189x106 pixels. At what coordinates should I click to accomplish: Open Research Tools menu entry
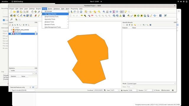click(55, 24)
